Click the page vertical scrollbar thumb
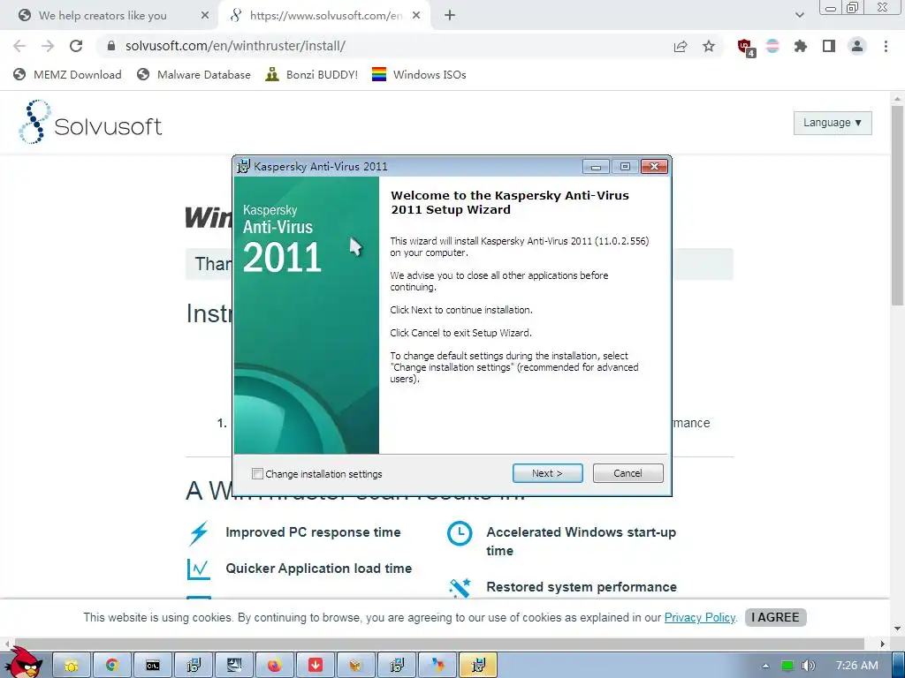This screenshot has width=905, height=678. pos(898,206)
